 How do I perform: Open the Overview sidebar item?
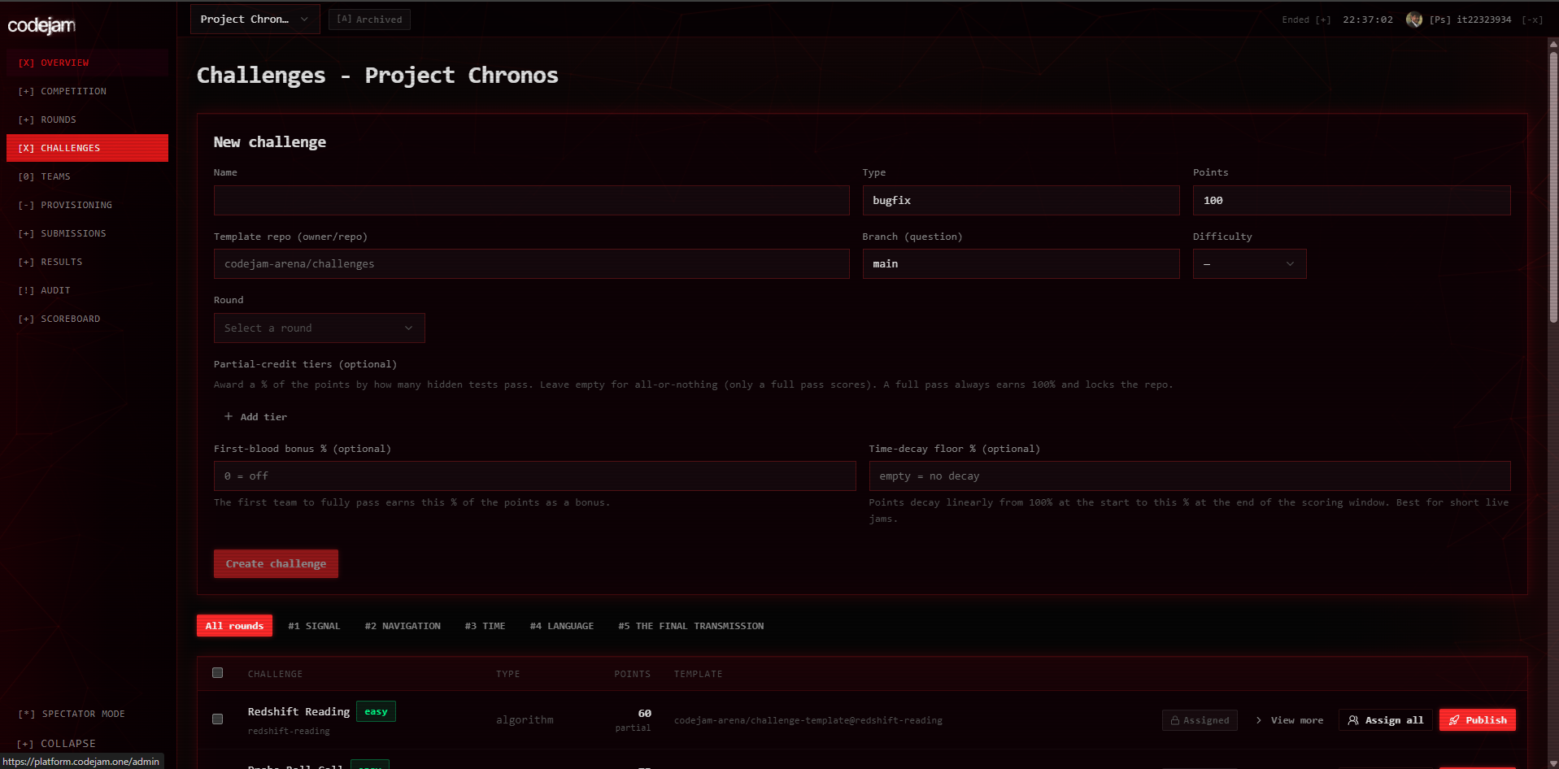click(87, 63)
